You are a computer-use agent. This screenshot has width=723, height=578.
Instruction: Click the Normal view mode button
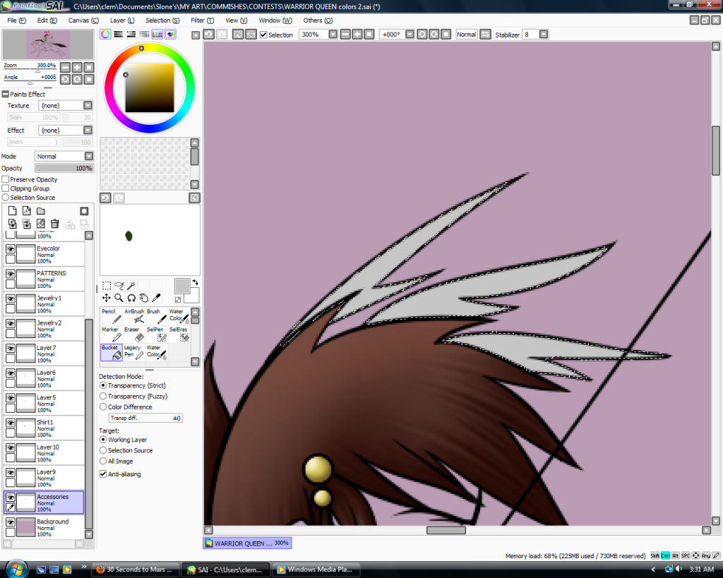pos(466,35)
